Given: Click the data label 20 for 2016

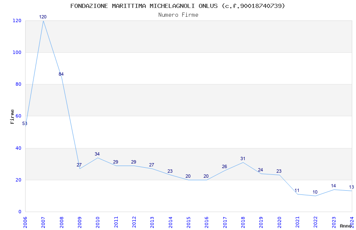Looking at the screenshot, I should tap(206, 176).
